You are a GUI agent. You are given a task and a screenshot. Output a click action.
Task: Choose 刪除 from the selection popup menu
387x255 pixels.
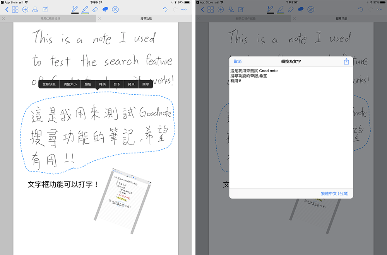point(146,84)
